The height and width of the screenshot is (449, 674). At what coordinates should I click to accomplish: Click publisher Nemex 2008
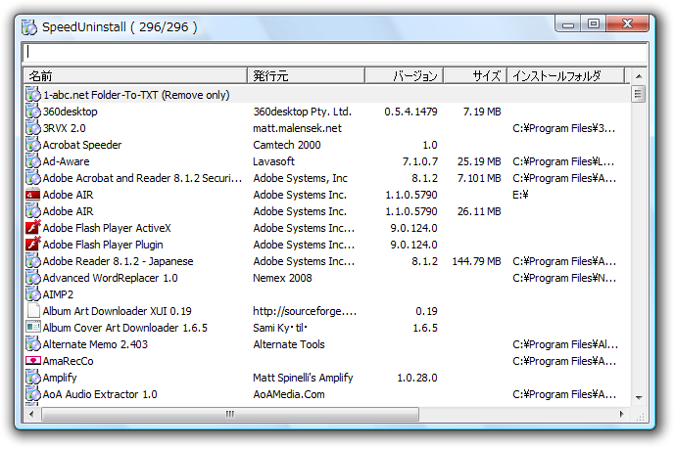(282, 278)
